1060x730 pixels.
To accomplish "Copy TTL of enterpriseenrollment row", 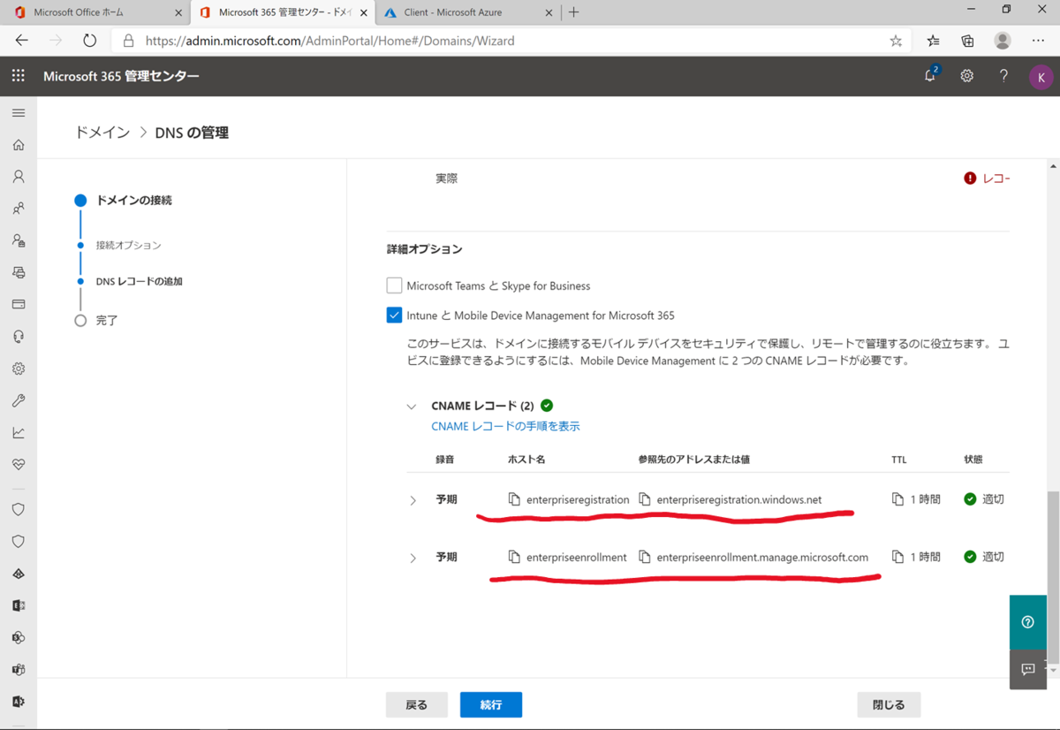I will [x=898, y=557].
